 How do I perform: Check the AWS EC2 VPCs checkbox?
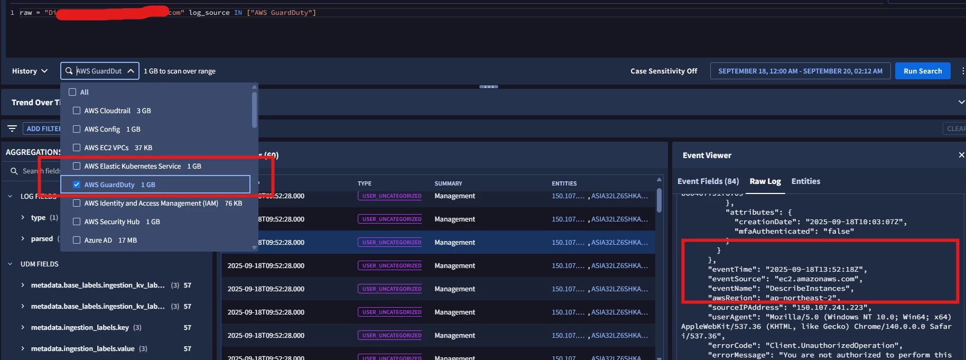tap(77, 147)
